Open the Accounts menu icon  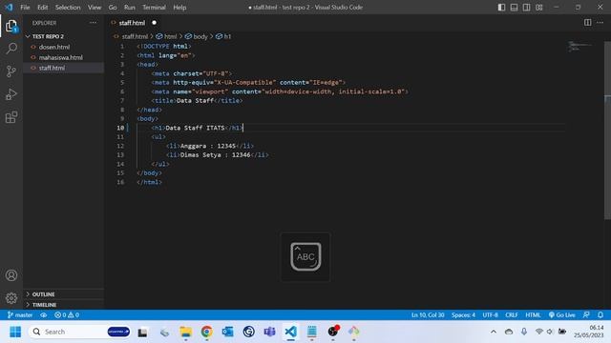(11, 275)
